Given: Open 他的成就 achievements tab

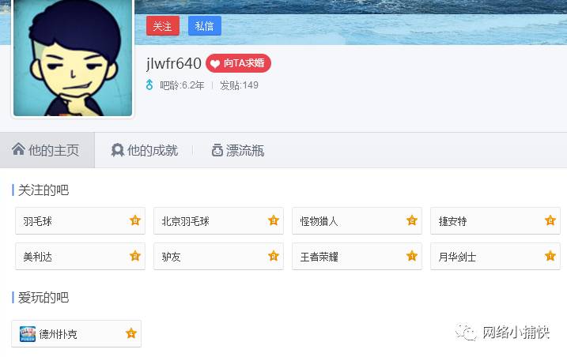Looking at the screenshot, I should pyautogui.click(x=144, y=150).
